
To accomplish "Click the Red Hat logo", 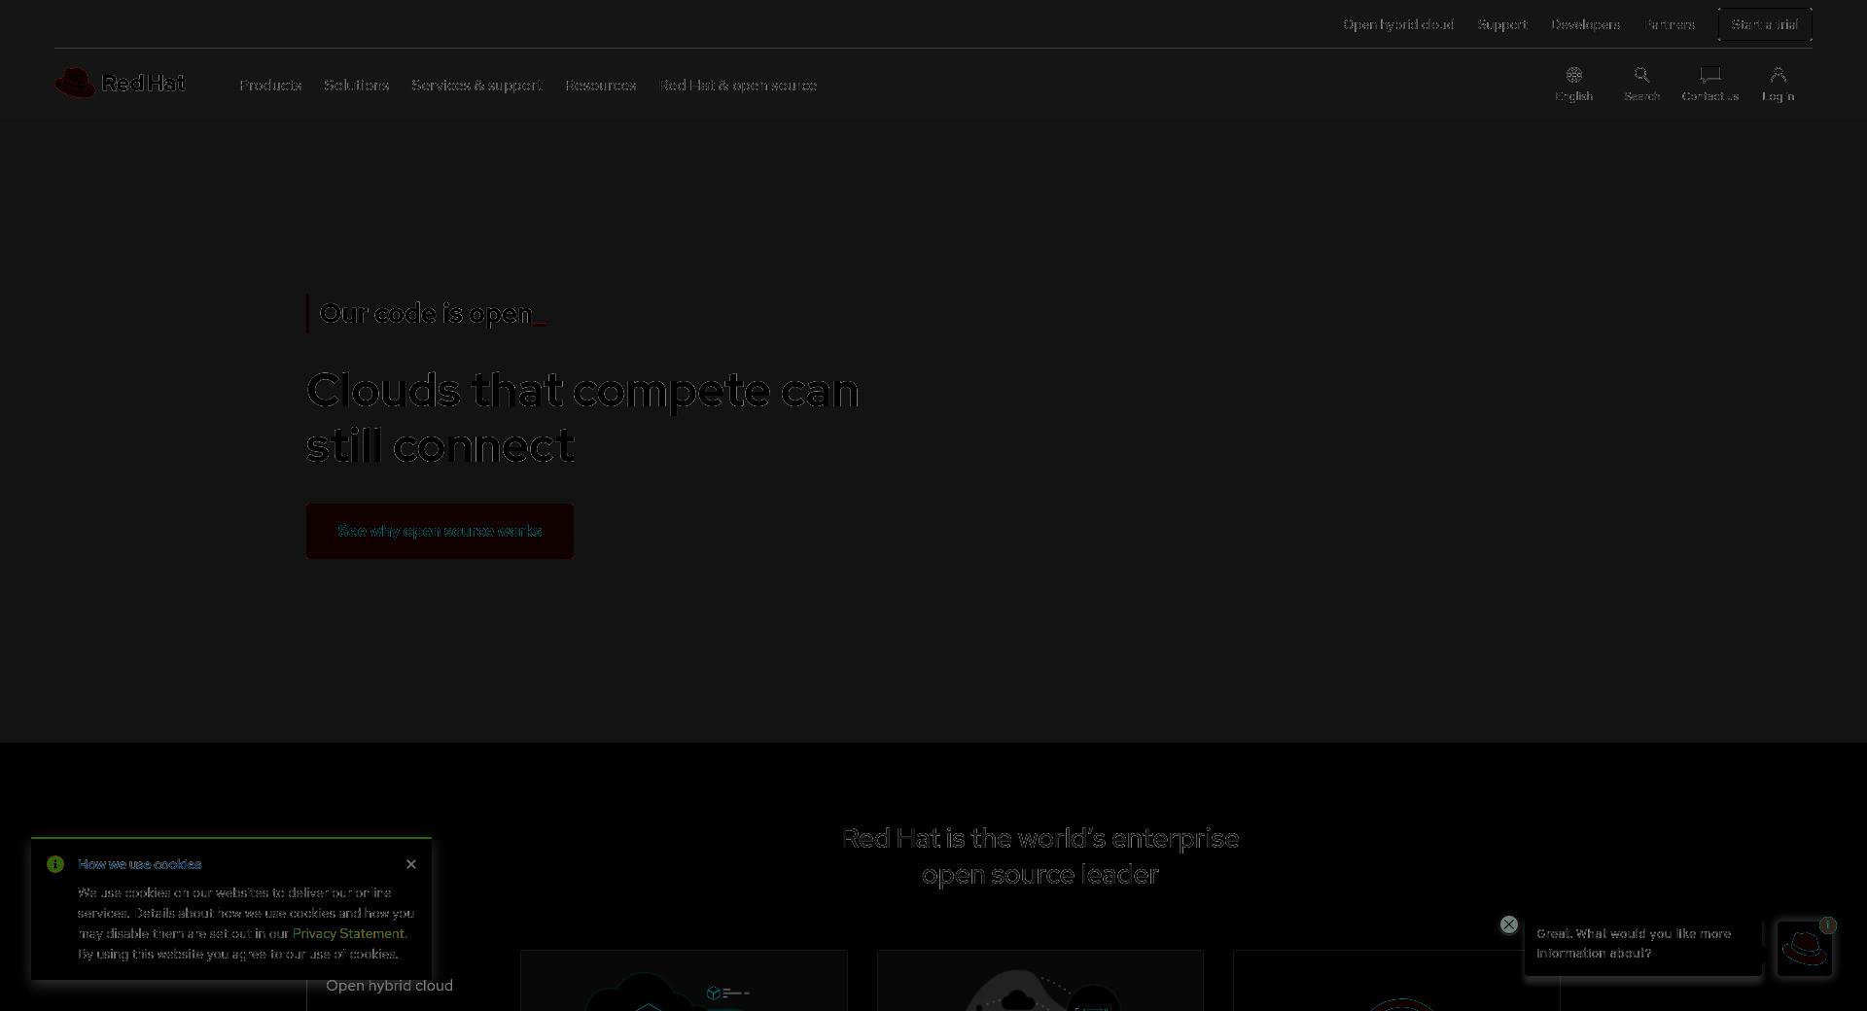I will click(x=120, y=83).
